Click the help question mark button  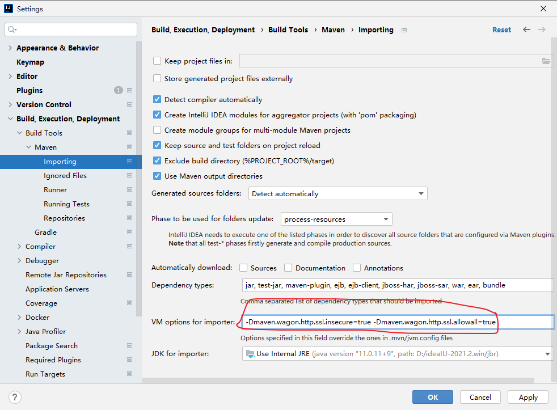[15, 397]
